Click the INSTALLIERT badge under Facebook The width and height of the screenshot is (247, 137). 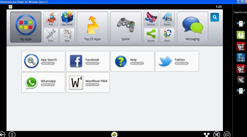[x=92, y=63]
